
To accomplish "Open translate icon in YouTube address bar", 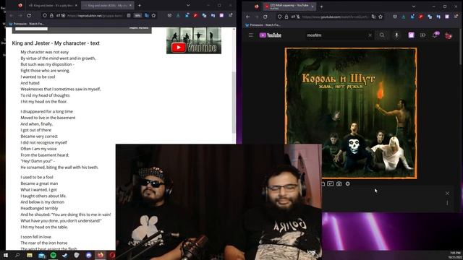I will [x=374, y=17].
